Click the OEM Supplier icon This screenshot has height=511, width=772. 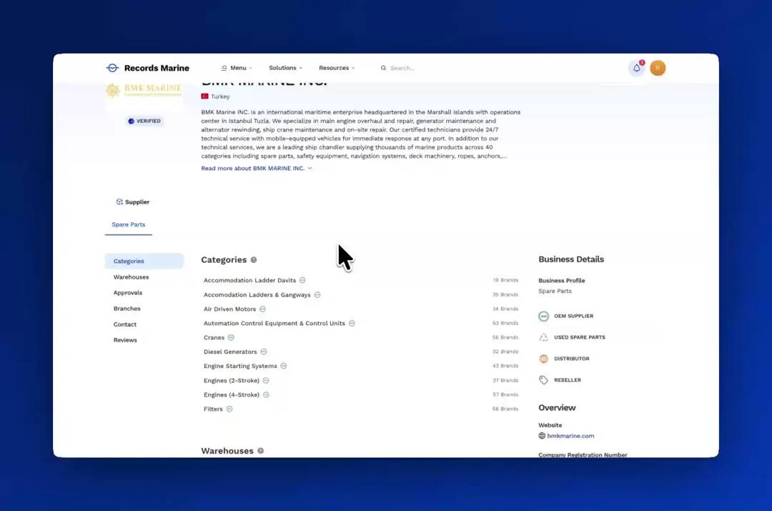[543, 316]
